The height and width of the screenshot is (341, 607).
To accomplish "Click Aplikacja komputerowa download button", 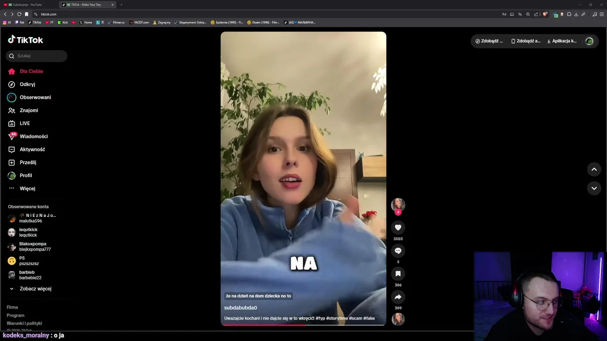I will [562, 41].
